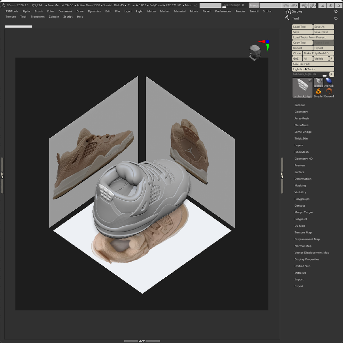Image resolution: width=343 pixels, height=343 pixels.
Task: Open the large tabback_high tool thumbnail
Action: click(x=302, y=88)
